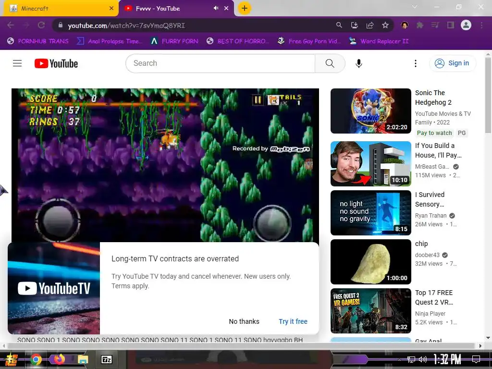Open a new tab with plus button
The image size is (492, 369).
(245, 8)
